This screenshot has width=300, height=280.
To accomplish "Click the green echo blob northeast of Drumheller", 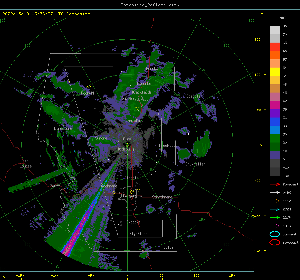I will 202,143.
